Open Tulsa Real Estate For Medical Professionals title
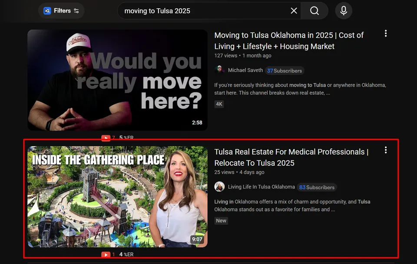The width and height of the screenshot is (417, 264). coord(291,157)
